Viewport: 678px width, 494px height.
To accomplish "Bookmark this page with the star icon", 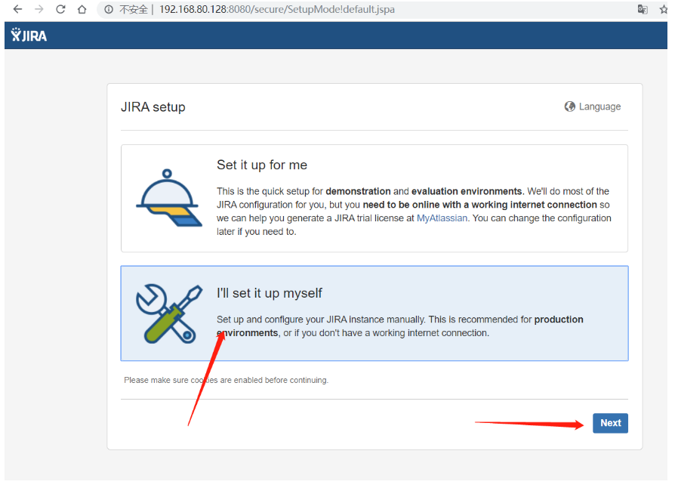I will tap(664, 9).
